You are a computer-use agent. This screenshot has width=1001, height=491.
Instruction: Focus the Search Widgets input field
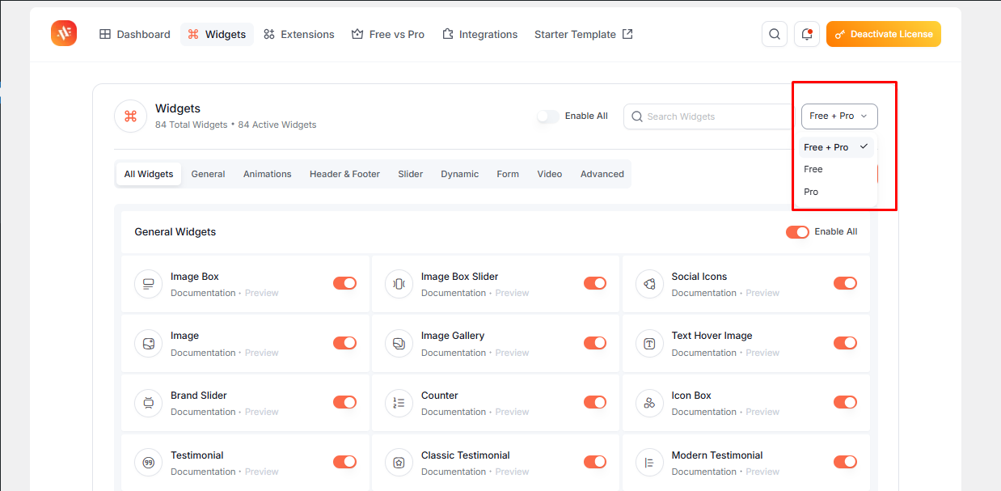709,116
